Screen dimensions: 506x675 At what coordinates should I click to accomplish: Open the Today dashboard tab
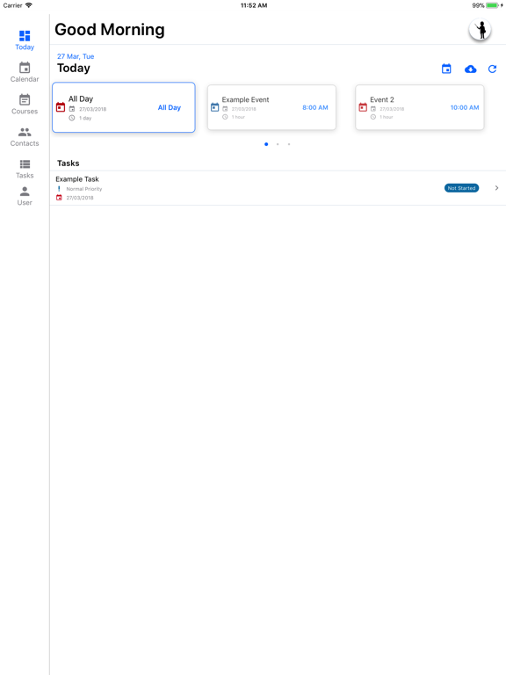point(25,40)
